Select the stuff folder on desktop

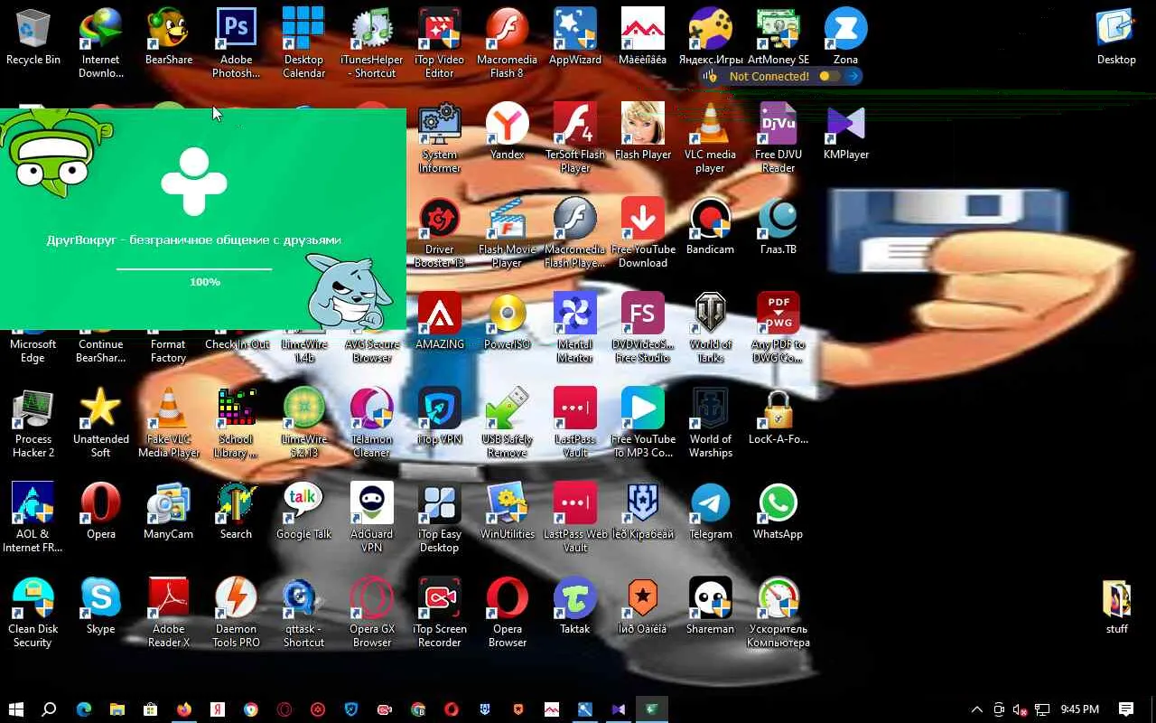coord(1117,606)
